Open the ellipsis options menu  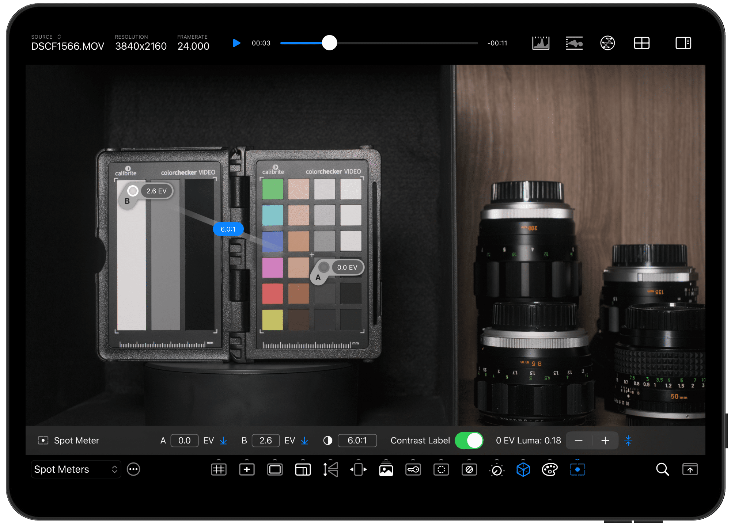click(133, 469)
